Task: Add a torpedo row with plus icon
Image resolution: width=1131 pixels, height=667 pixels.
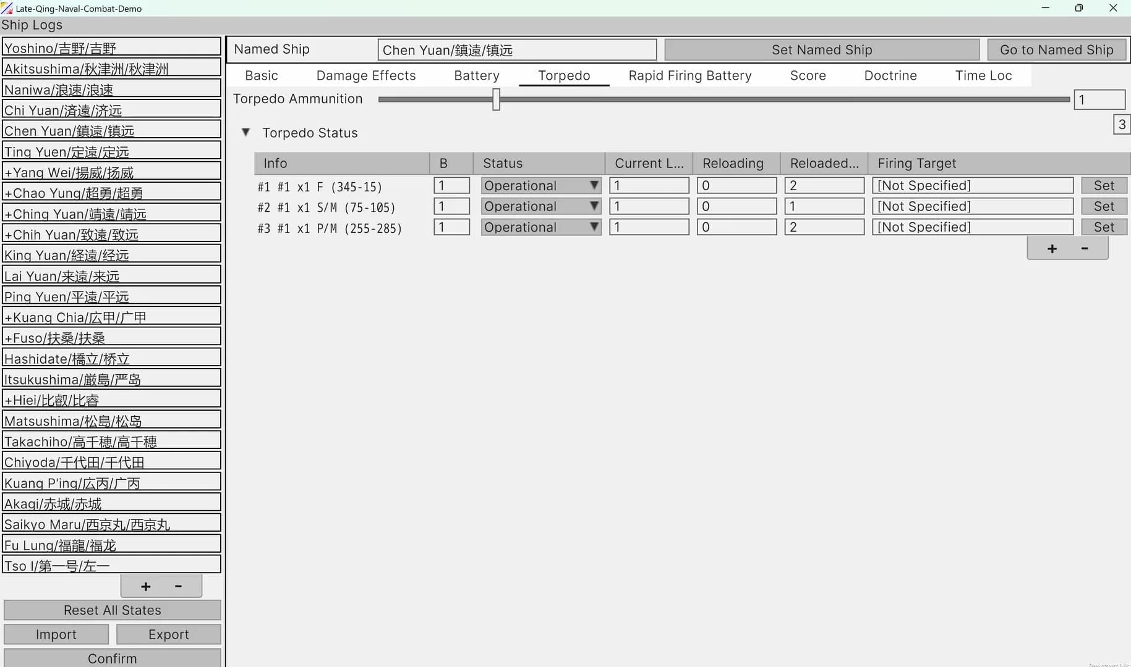Action: tap(1052, 248)
